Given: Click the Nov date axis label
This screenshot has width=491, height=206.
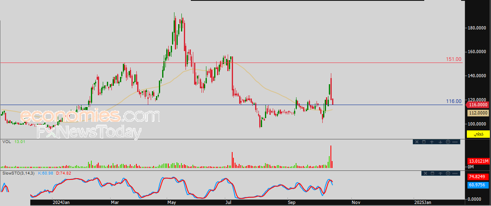Looking at the screenshot, I should (355, 203).
